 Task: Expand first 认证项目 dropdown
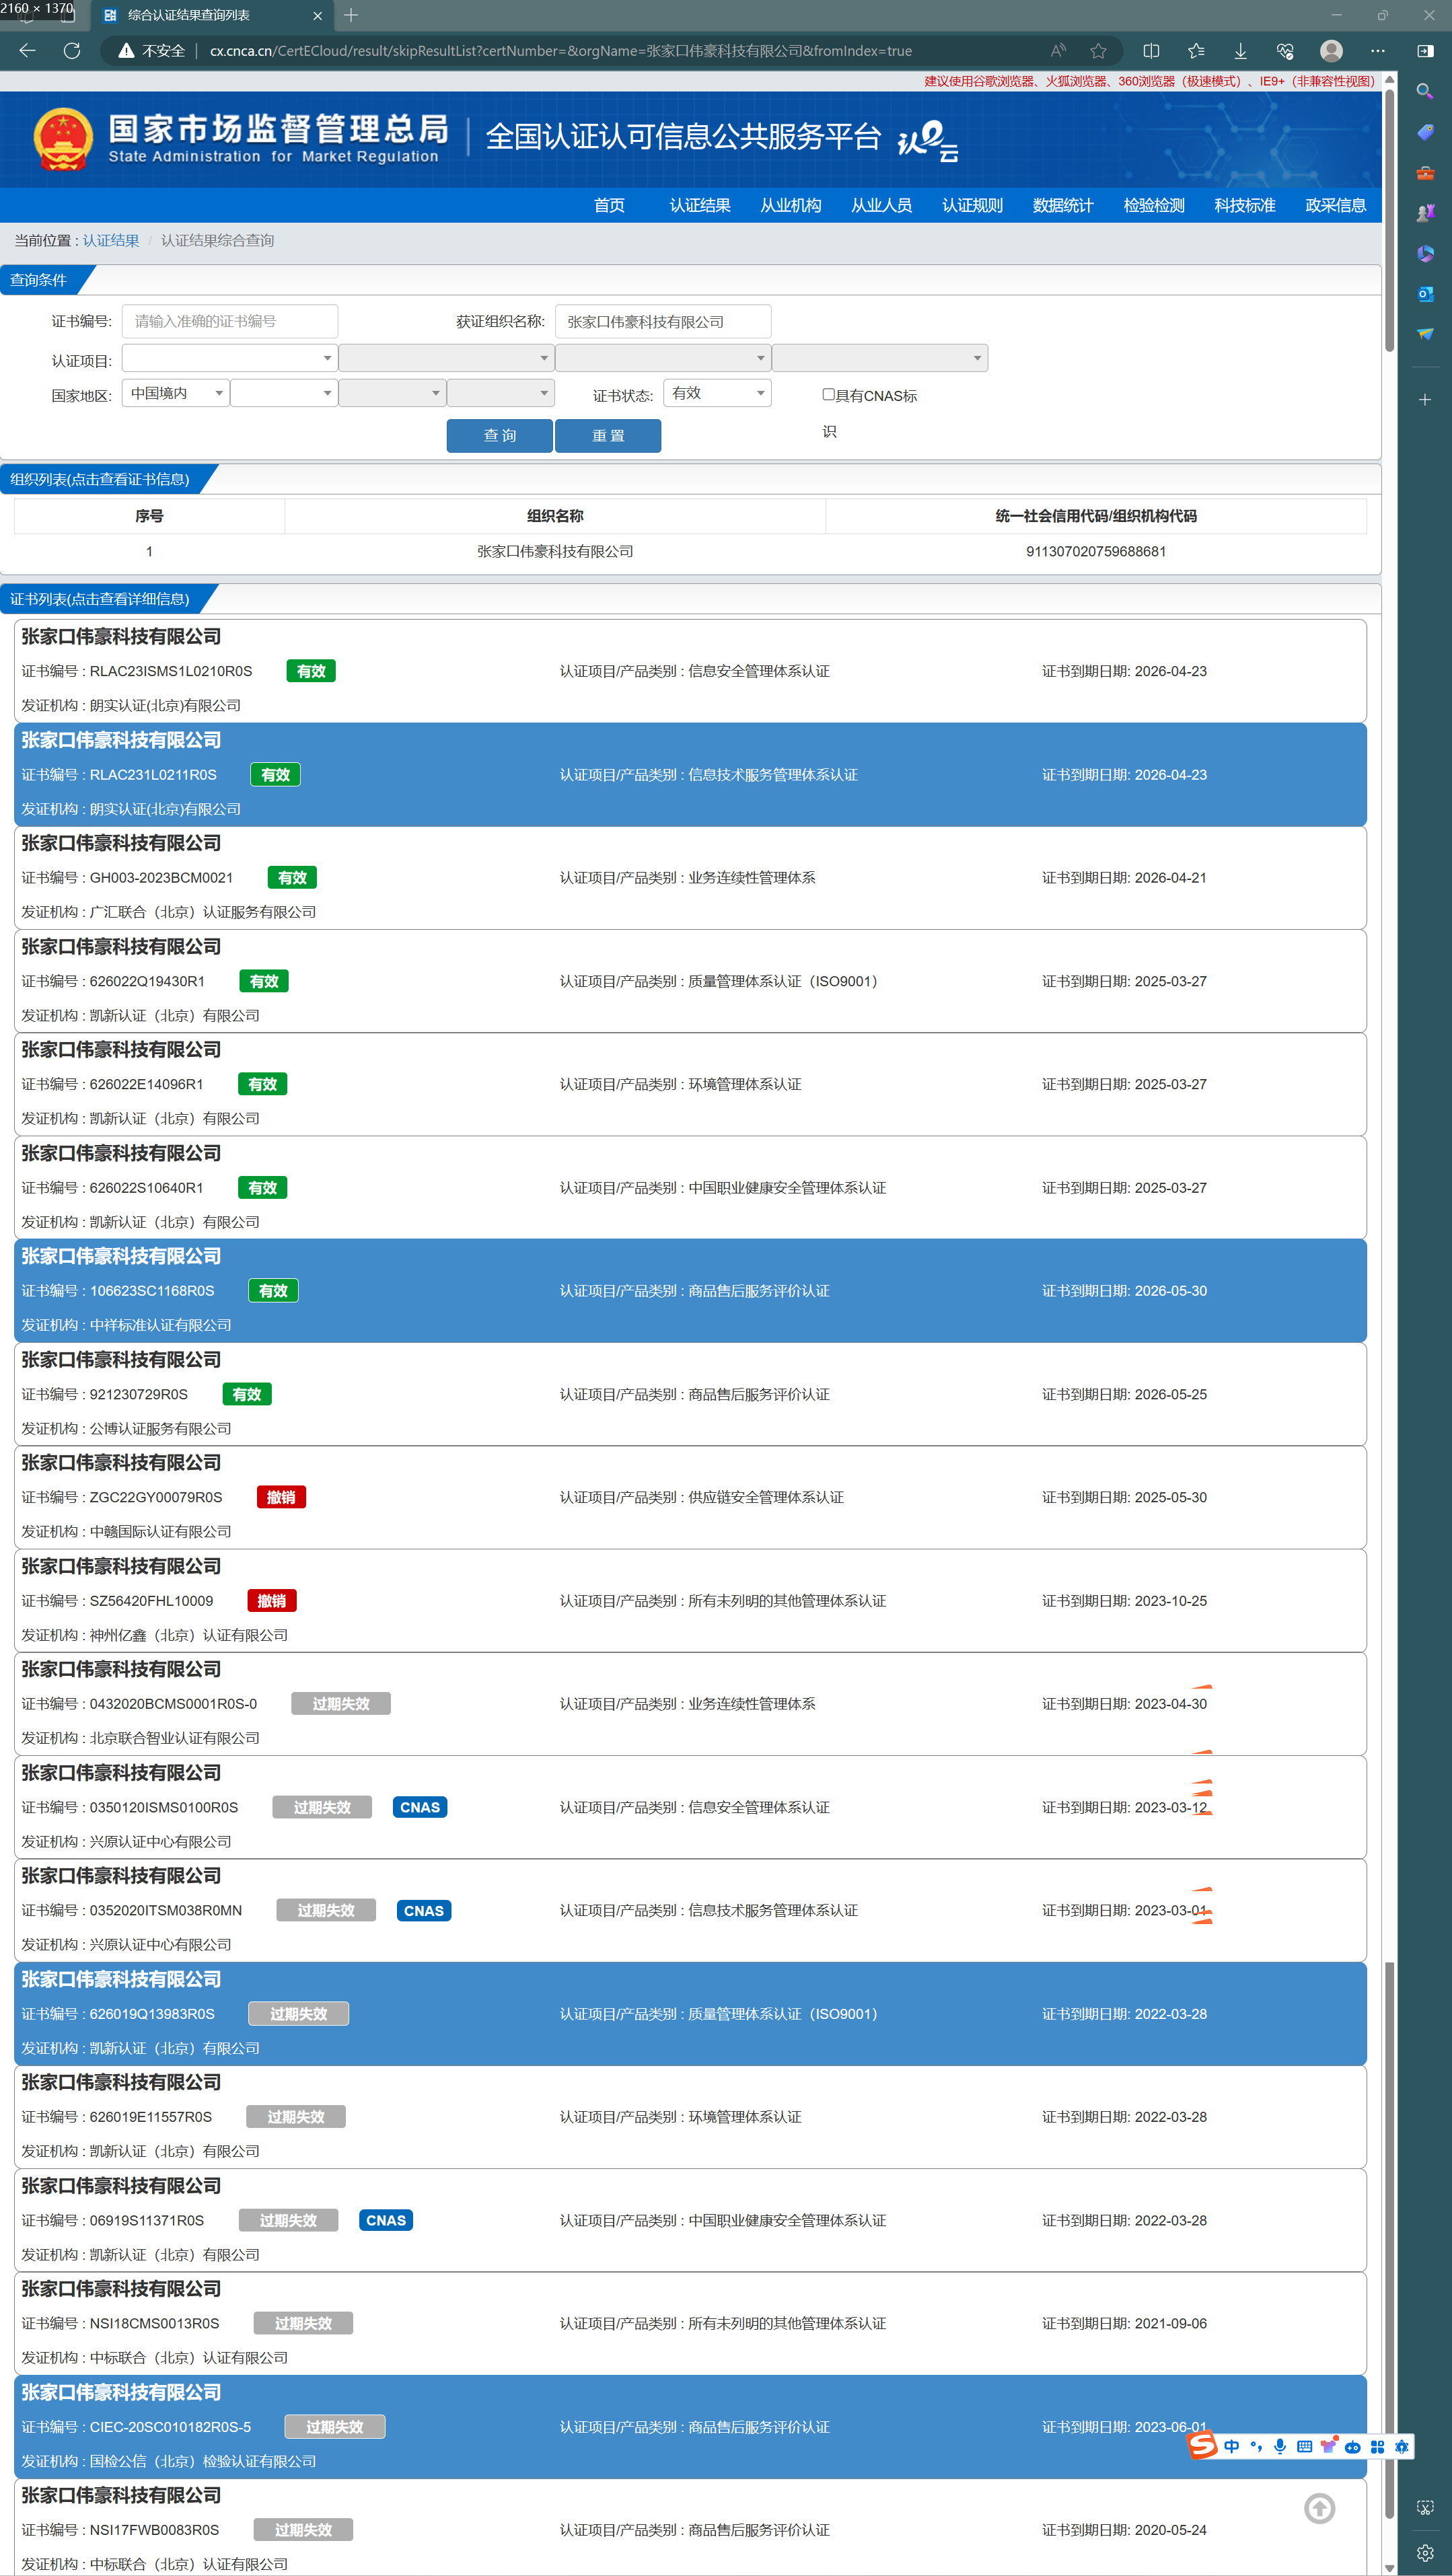pyautogui.click(x=229, y=358)
